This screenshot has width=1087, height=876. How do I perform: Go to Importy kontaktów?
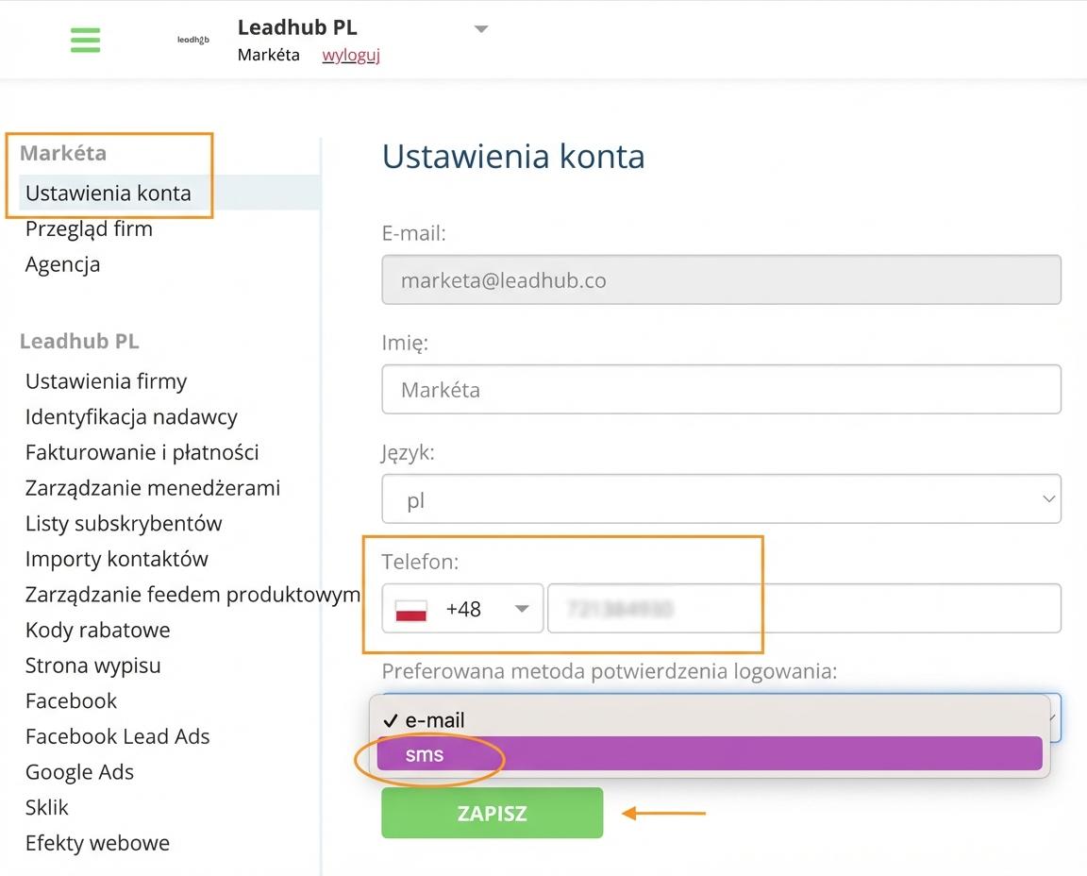pos(116,559)
